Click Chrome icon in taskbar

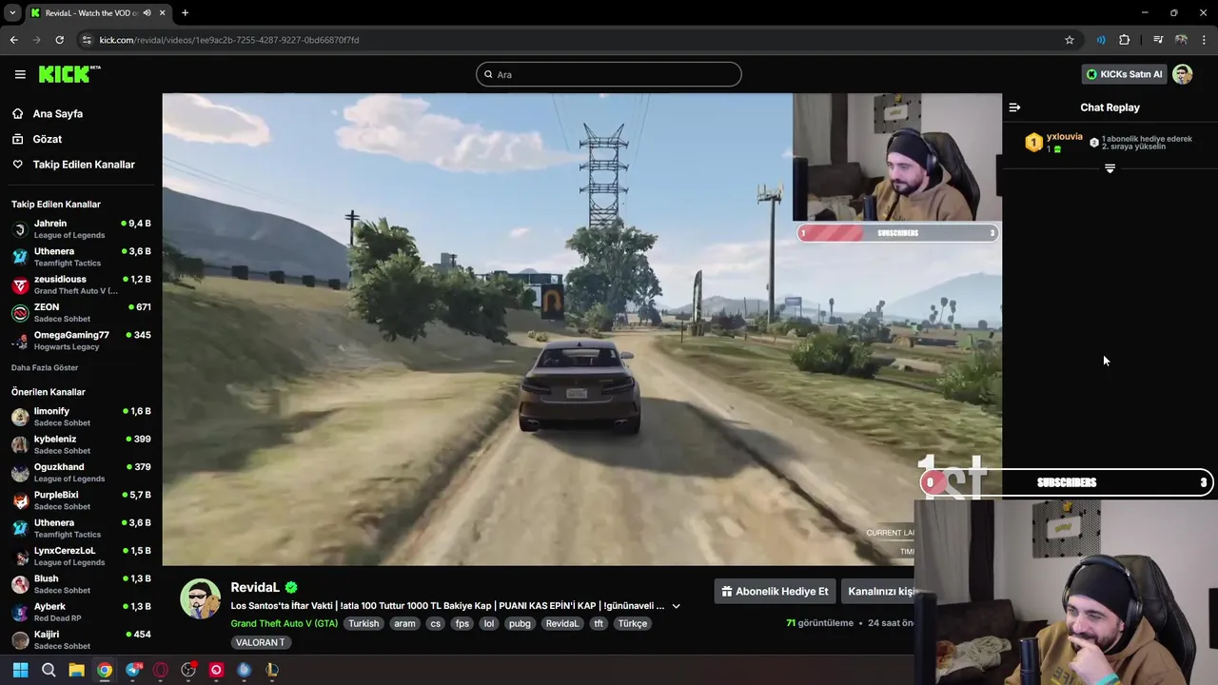pos(105,670)
